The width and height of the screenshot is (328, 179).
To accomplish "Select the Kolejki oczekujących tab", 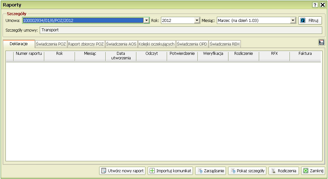I will 156,44.
